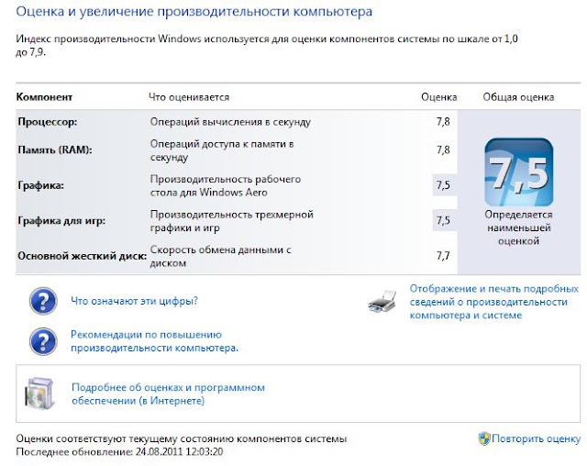Select the 'Процессор:' row label

coord(47,122)
